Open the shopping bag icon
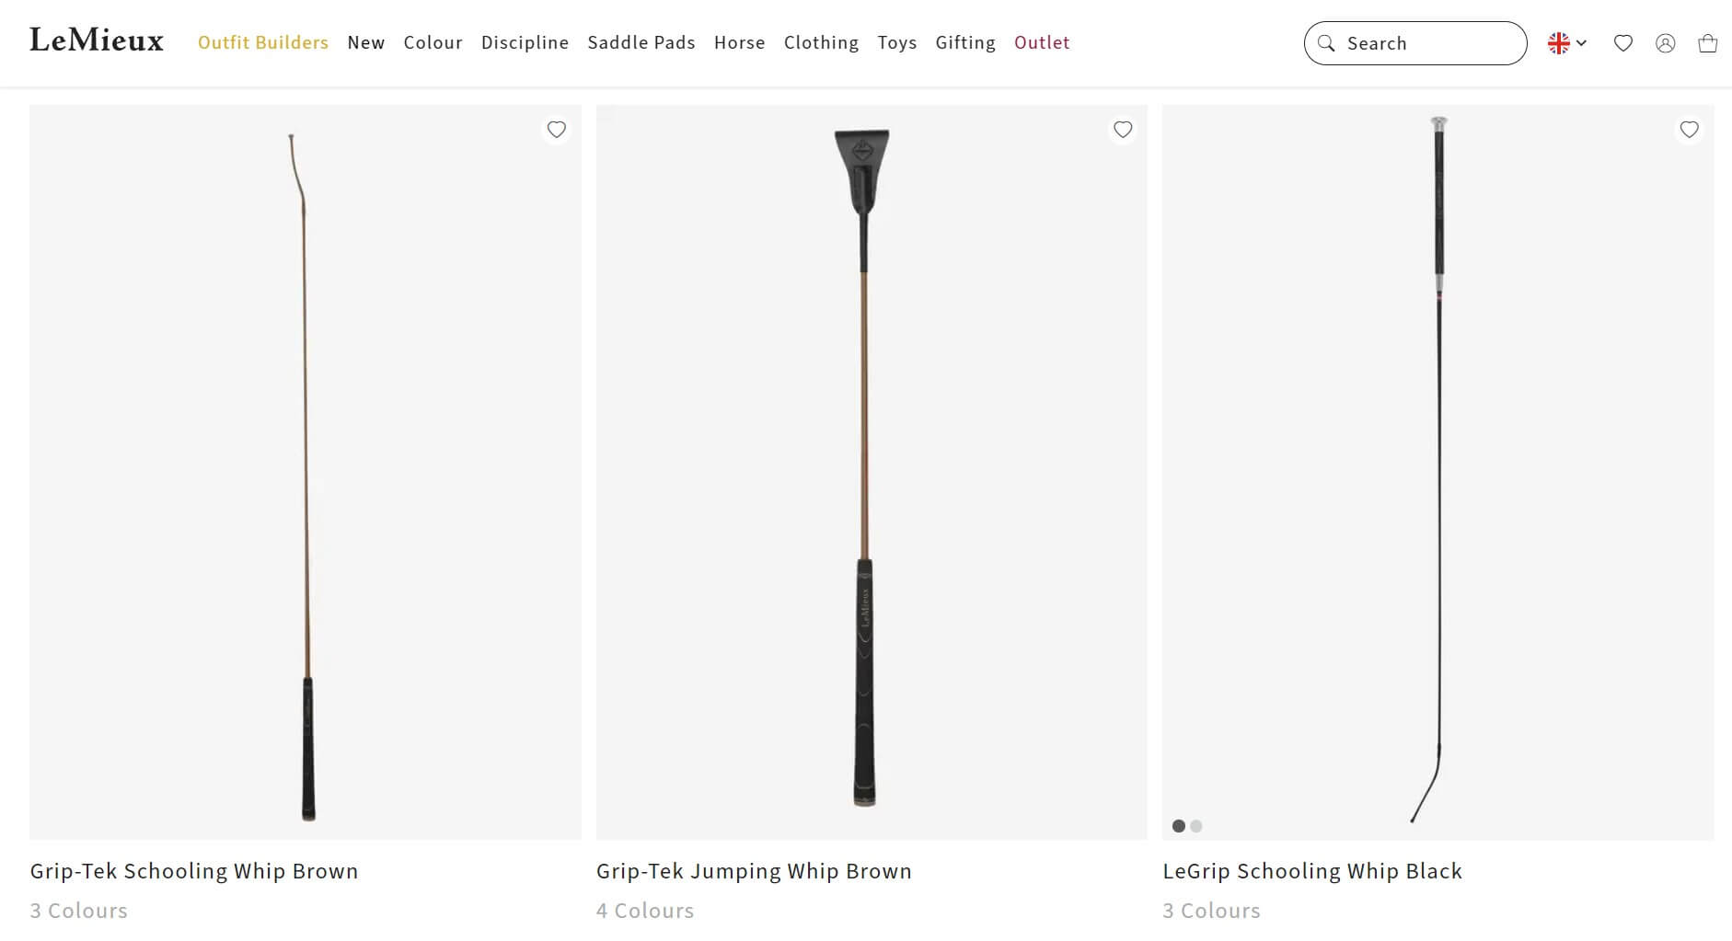Viewport: 1732px width, 941px height. click(1708, 43)
